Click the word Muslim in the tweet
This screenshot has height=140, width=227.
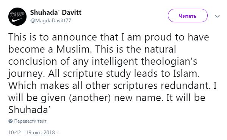pos(74,49)
